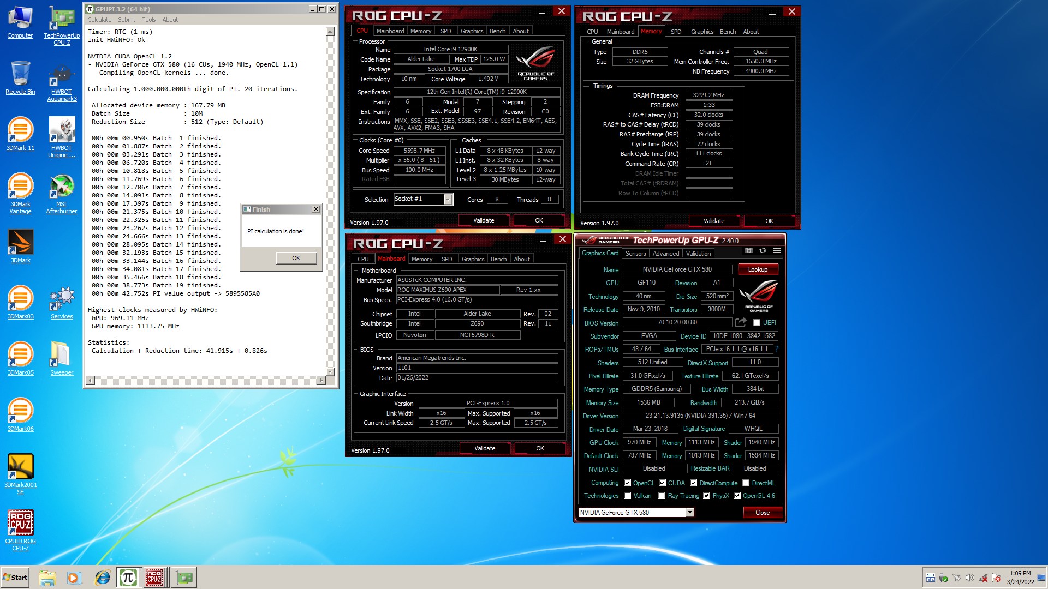This screenshot has height=589, width=1048.
Task: Click OK in the Memory CPU-Z window
Action: (x=769, y=221)
